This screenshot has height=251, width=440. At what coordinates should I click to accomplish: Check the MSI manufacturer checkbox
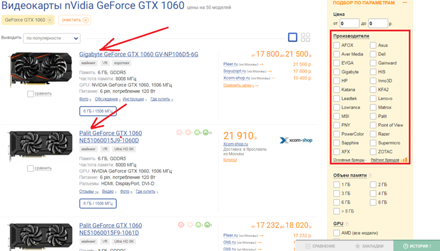(337, 116)
